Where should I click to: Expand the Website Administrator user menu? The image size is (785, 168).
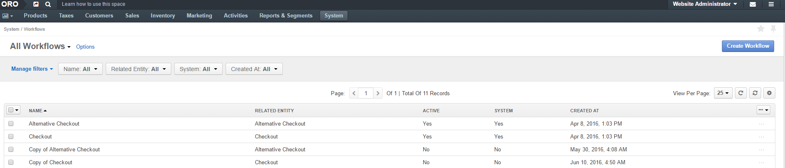coord(705,4)
